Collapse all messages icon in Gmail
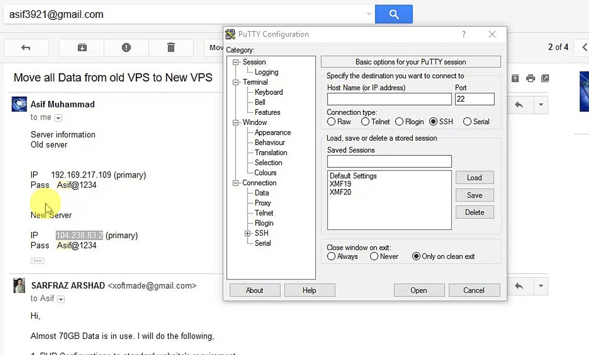589x355 pixels. [x=515, y=78]
